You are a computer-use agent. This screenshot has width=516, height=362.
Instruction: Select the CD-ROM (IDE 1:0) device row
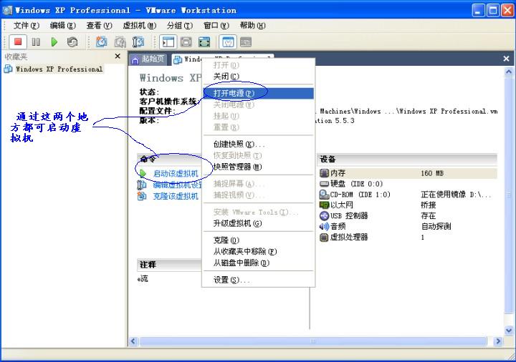[x=360, y=194]
